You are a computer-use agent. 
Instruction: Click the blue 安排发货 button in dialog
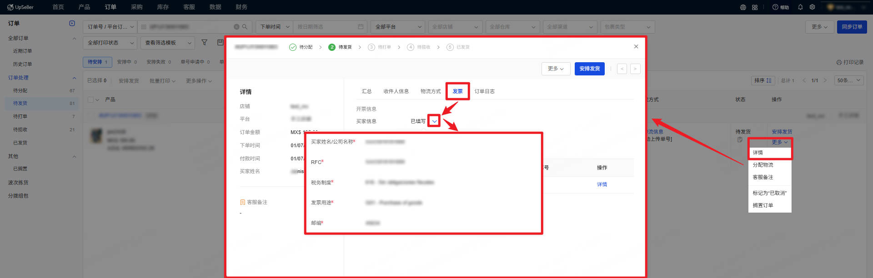tap(590, 69)
